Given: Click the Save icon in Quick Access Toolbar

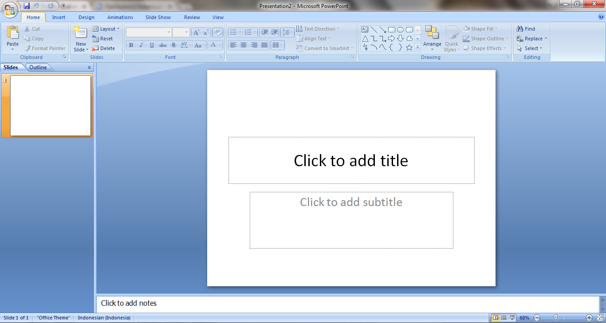Looking at the screenshot, I should pyautogui.click(x=27, y=6).
